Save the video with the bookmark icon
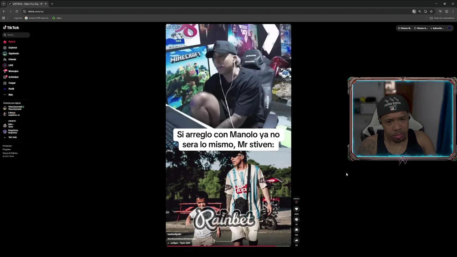 (x=296, y=230)
